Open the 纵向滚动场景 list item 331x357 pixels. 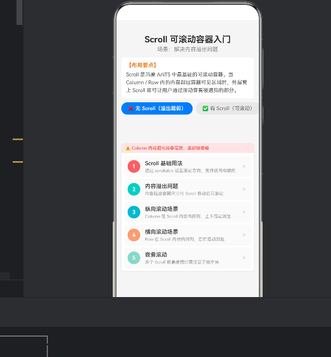pyautogui.click(x=188, y=212)
